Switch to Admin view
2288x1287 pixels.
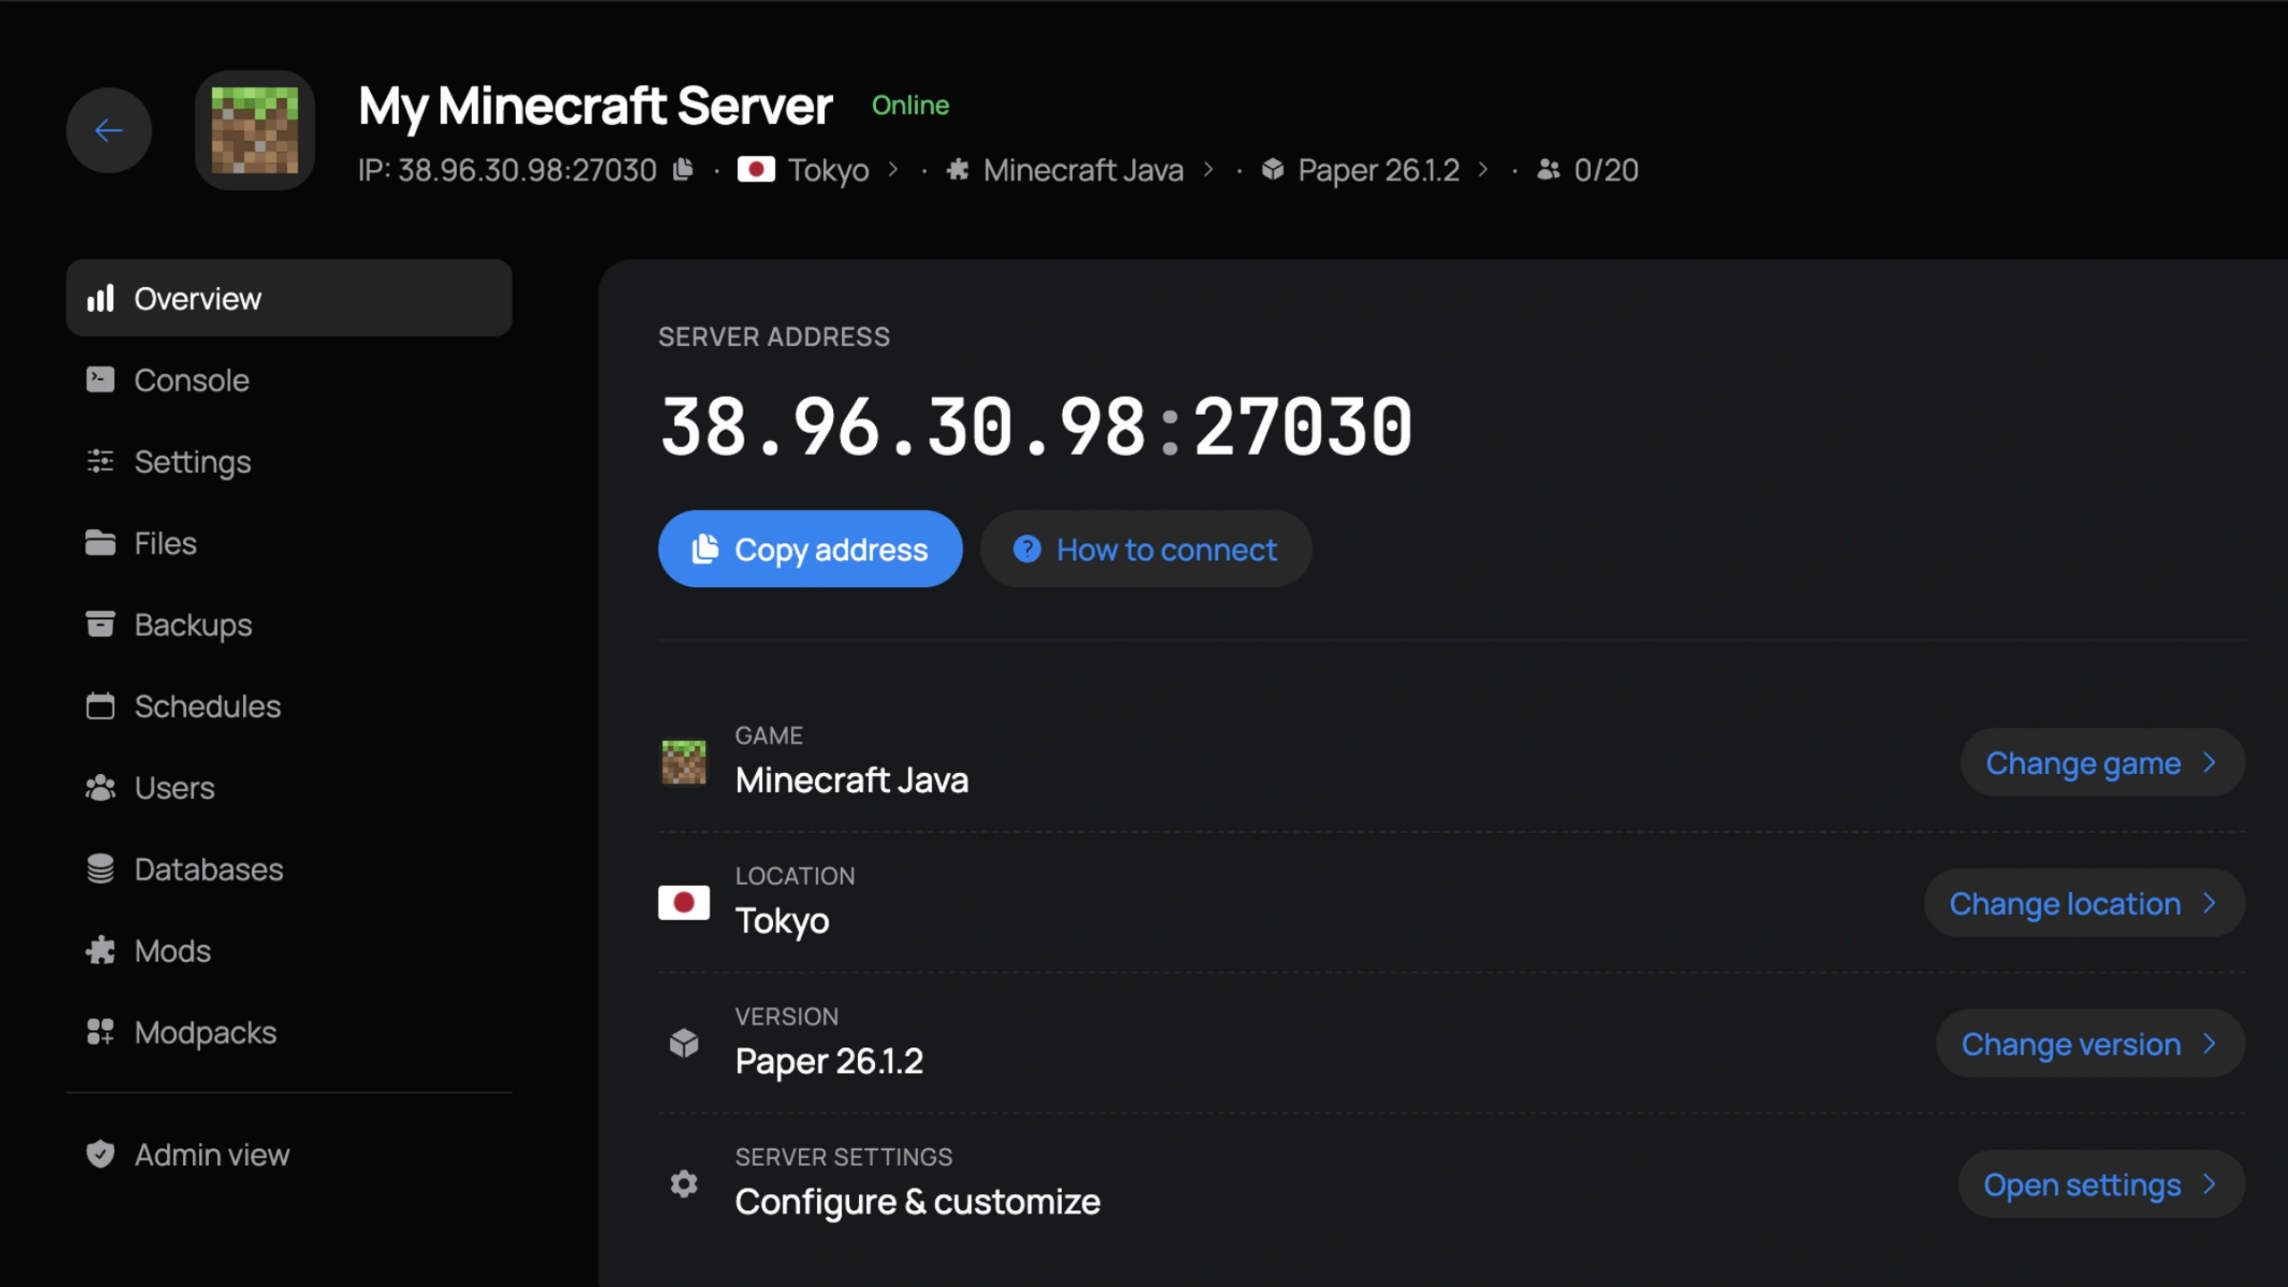[x=289, y=1154]
